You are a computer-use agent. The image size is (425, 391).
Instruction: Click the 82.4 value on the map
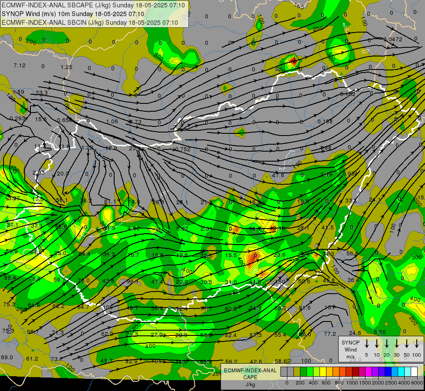[231, 335]
